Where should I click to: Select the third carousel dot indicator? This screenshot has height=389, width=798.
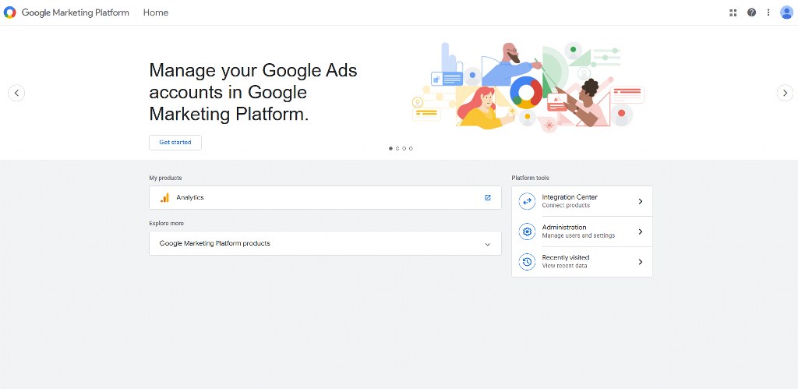[404, 149]
